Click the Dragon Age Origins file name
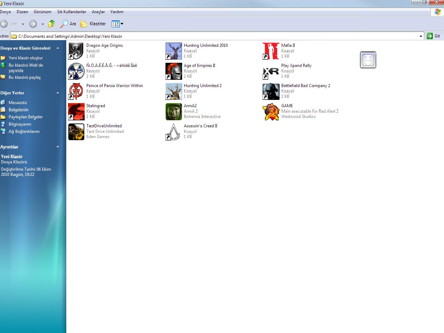 (x=104, y=45)
